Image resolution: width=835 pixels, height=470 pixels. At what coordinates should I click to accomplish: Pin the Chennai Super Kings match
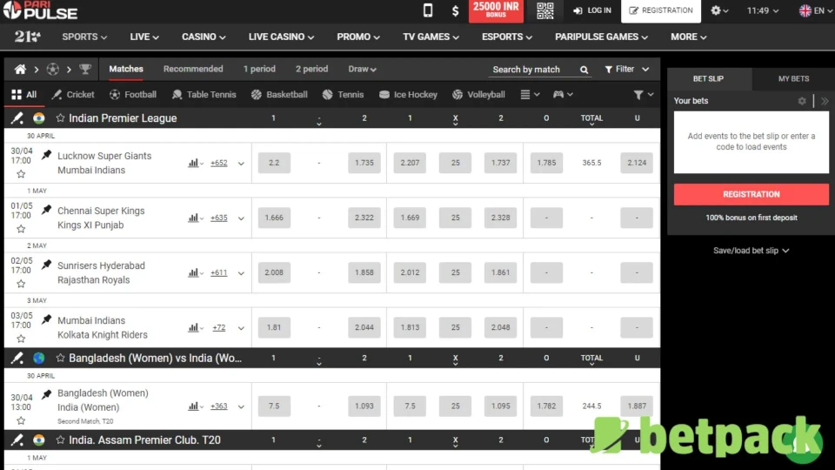tap(46, 210)
